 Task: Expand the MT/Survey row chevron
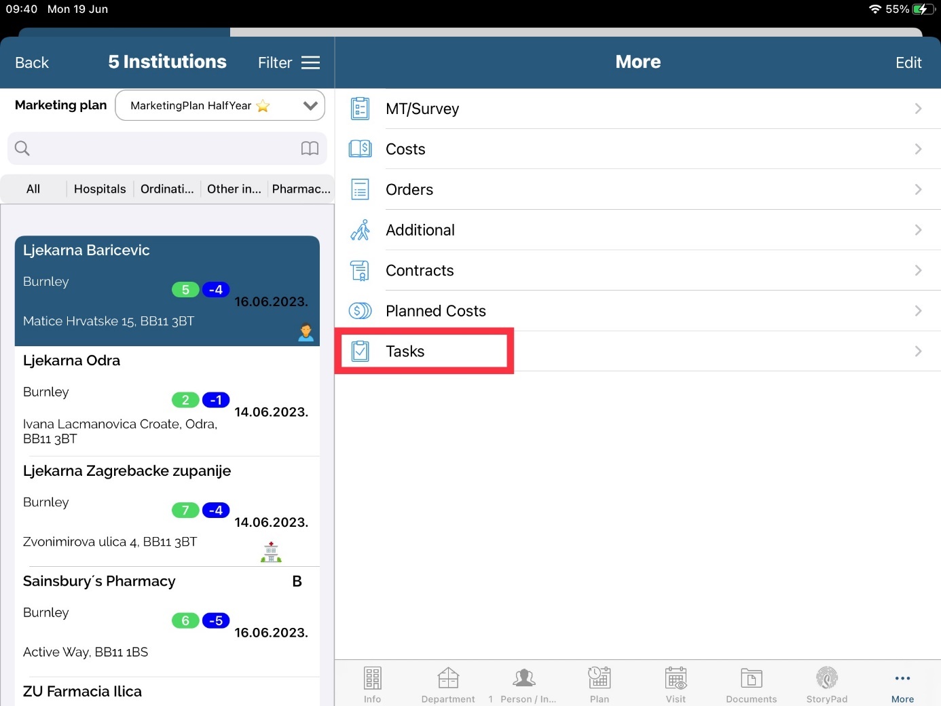click(x=918, y=109)
